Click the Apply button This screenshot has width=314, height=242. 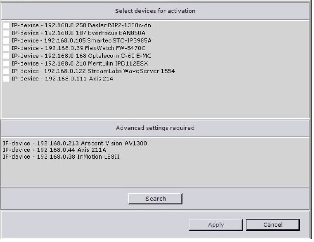(216, 225)
